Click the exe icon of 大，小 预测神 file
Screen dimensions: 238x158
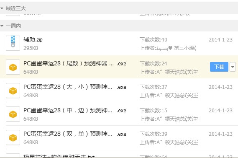(x=13, y=91)
